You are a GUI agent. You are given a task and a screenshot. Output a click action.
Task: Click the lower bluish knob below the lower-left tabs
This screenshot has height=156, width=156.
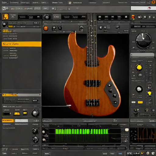36,140
